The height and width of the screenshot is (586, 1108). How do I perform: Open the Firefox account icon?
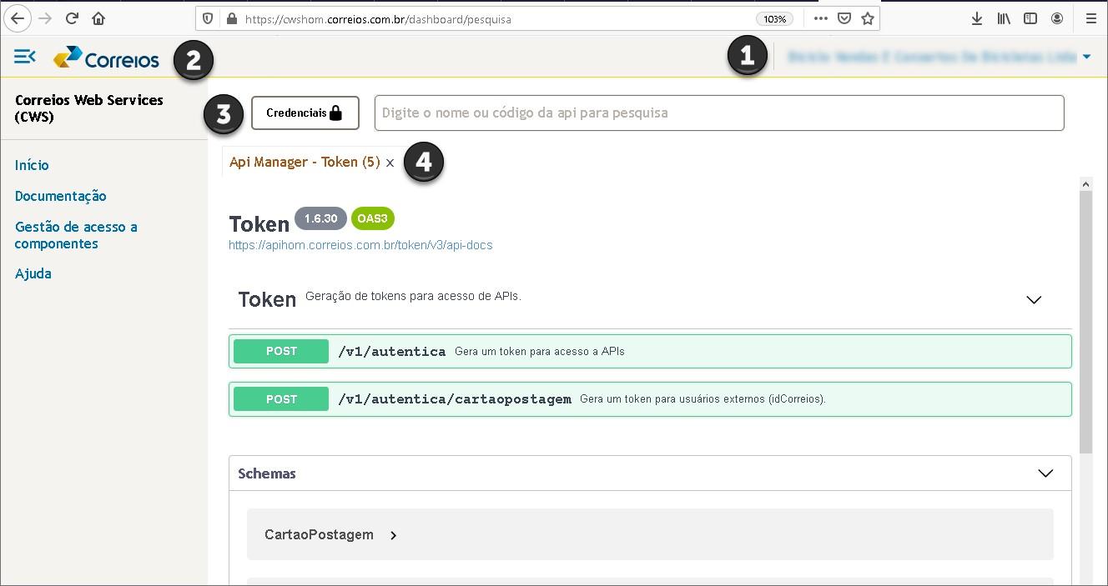[1057, 18]
